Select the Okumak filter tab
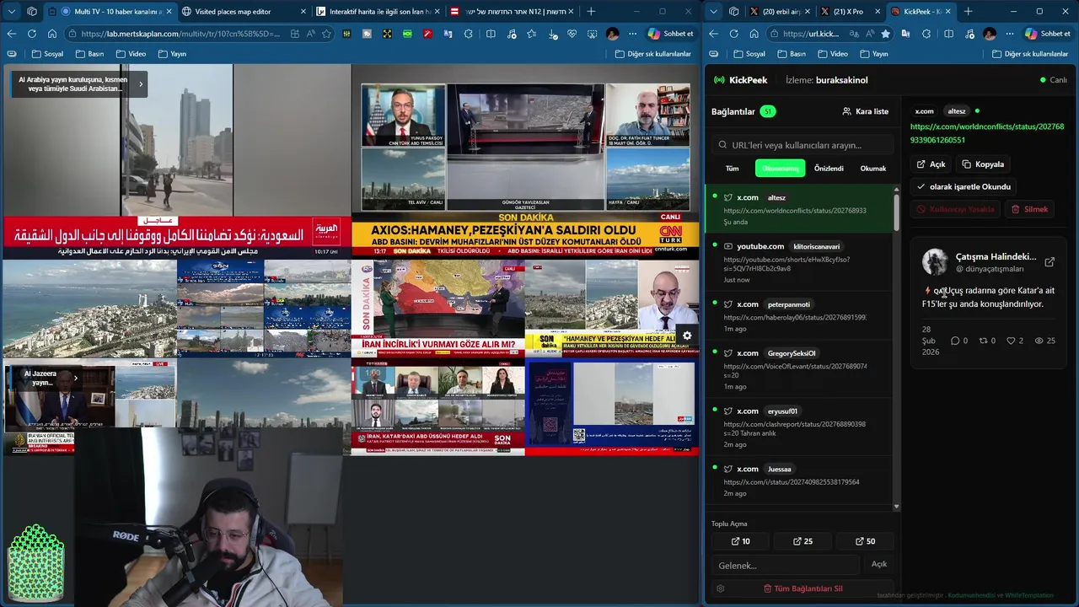Screen dimensions: 1079x607 pyautogui.click(x=872, y=169)
